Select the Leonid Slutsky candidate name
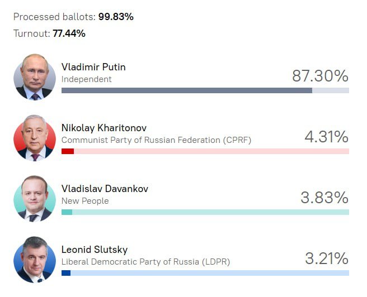 pos(95,250)
